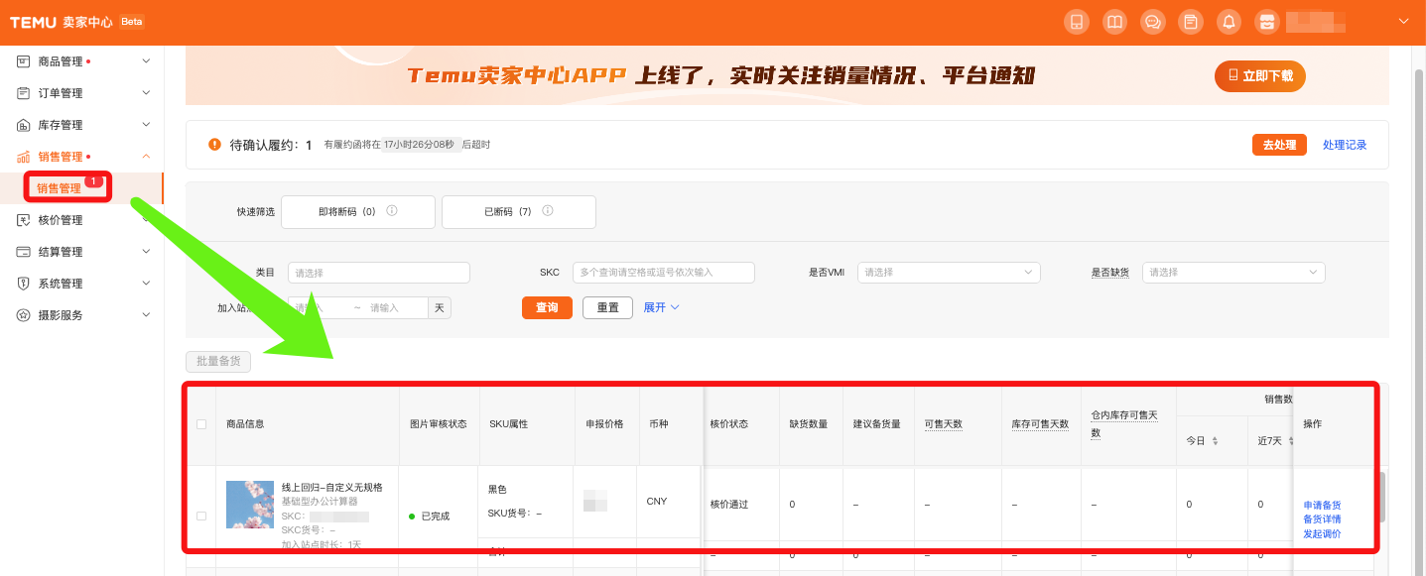Image resolution: width=1426 pixels, height=576 pixels.
Task: Tick the select-all checkbox in table header
Action: (x=201, y=424)
